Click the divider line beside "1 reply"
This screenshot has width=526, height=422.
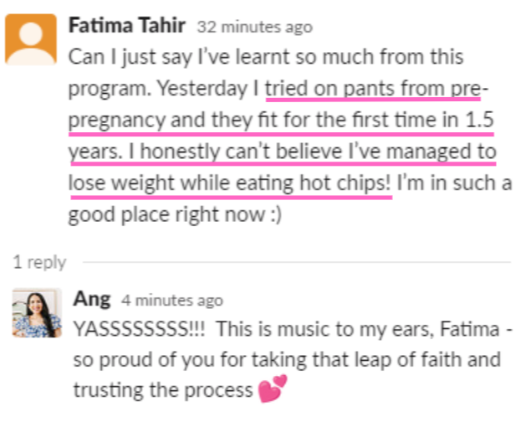(x=297, y=262)
